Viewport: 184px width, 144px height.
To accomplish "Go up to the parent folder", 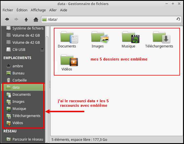I will (x=26, y=20).
